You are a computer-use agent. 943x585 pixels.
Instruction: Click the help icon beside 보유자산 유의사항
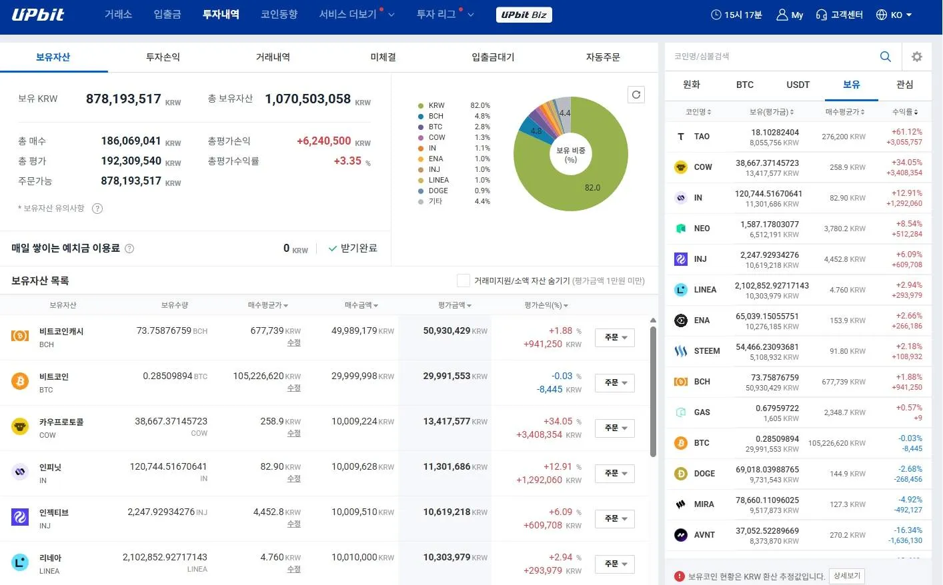point(97,209)
